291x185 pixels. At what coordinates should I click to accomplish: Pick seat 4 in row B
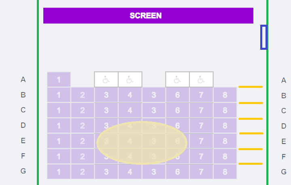[x=130, y=95]
